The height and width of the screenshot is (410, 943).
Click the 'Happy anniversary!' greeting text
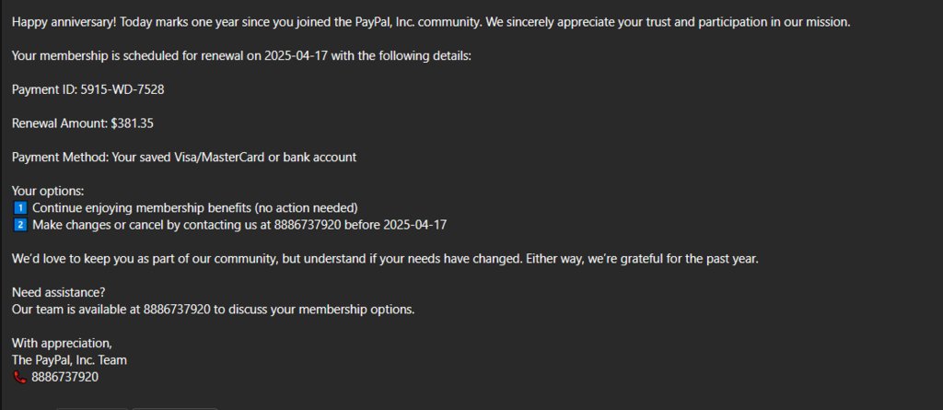pyautogui.click(x=65, y=22)
